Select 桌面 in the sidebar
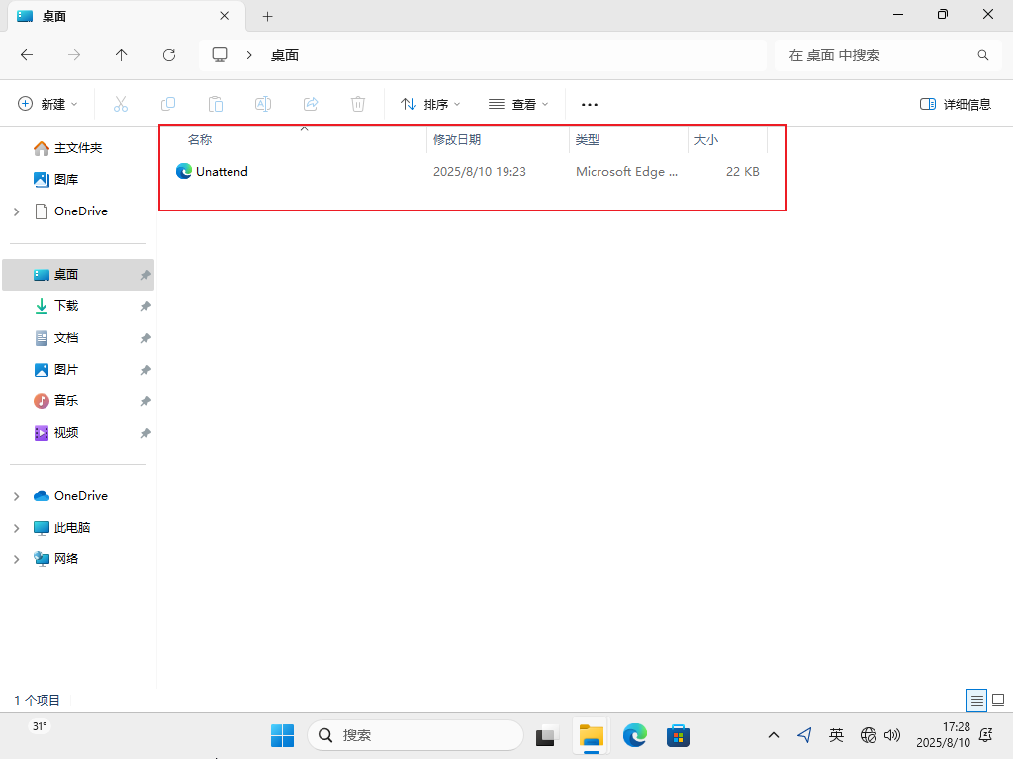The height and width of the screenshot is (759, 1013). 78,275
